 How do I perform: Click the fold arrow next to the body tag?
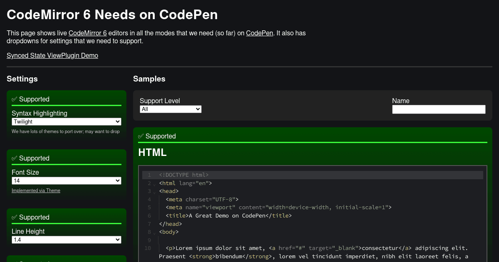coord(154,232)
